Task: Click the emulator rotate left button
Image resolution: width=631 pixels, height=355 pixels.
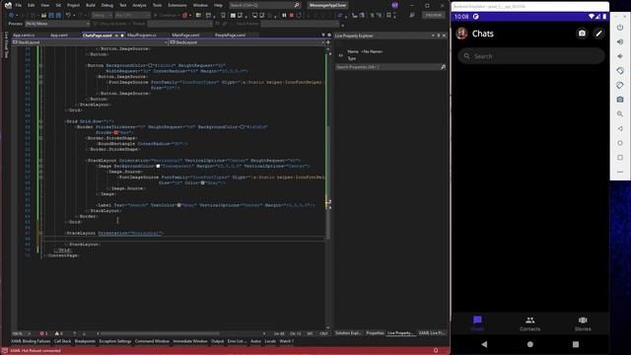Action: (x=620, y=71)
